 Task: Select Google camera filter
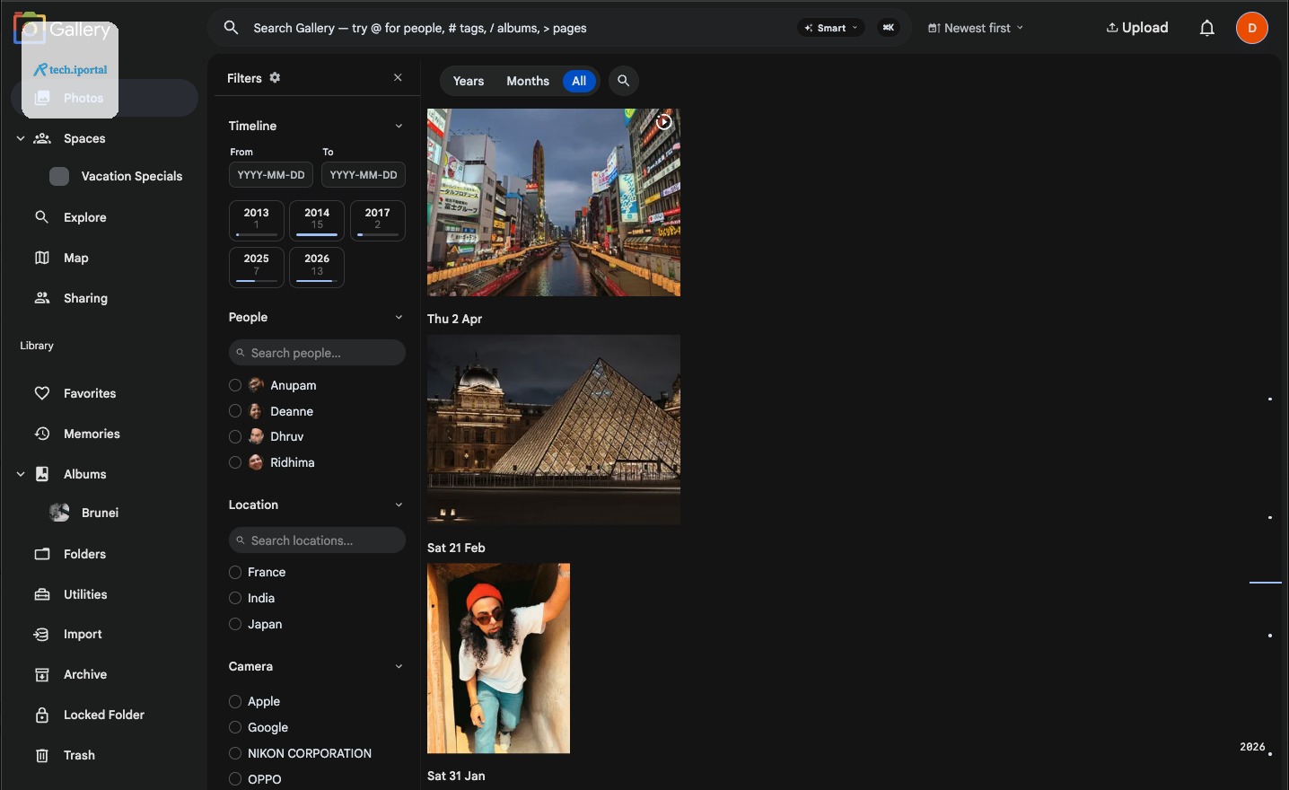235,727
